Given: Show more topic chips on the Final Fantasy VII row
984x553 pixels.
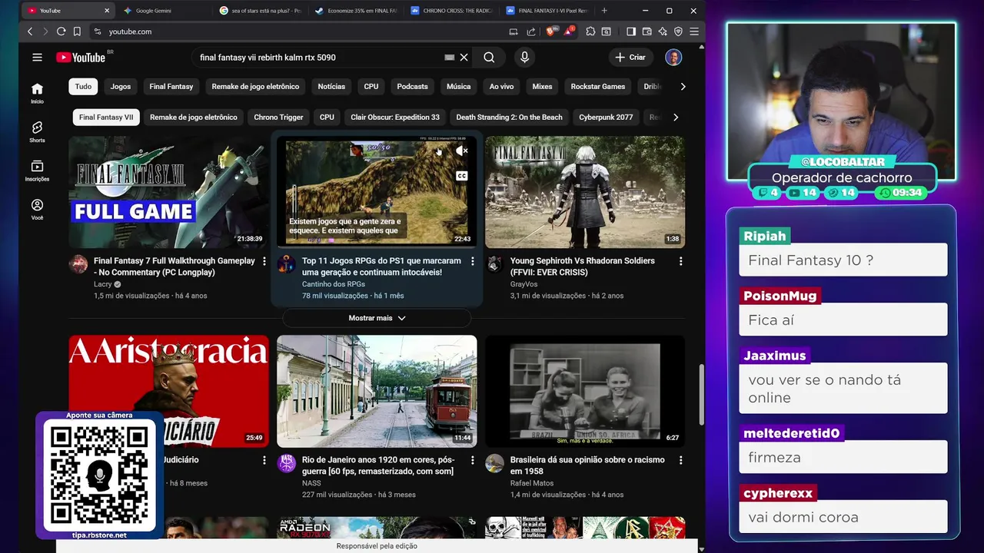Looking at the screenshot, I should point(676,118).
